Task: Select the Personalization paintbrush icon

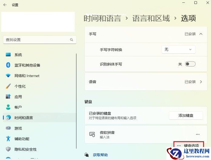Action: [8, 86]
